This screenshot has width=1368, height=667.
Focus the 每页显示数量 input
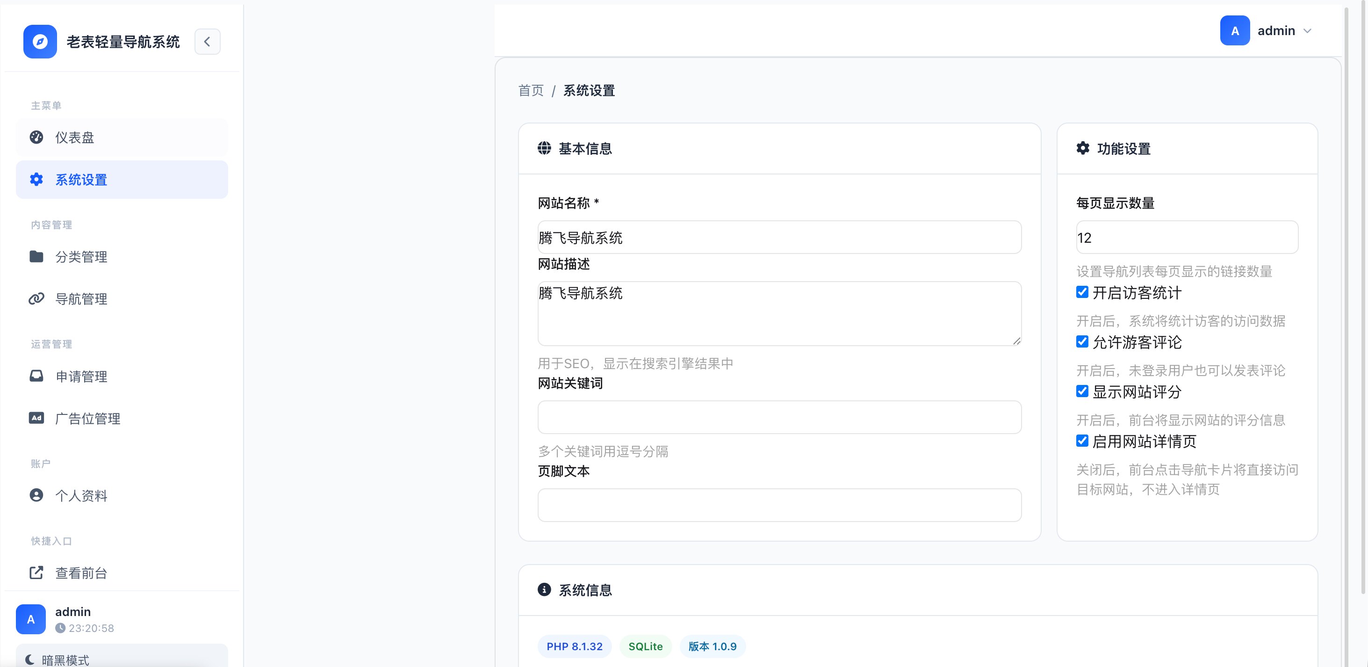pyautogui.click(x=1187, y=237)
